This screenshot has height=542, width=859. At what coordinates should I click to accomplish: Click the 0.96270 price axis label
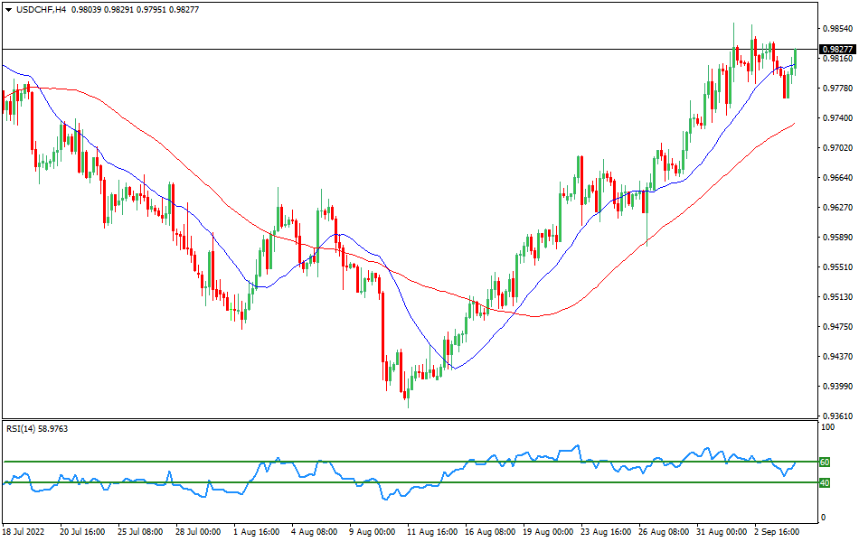836,208
